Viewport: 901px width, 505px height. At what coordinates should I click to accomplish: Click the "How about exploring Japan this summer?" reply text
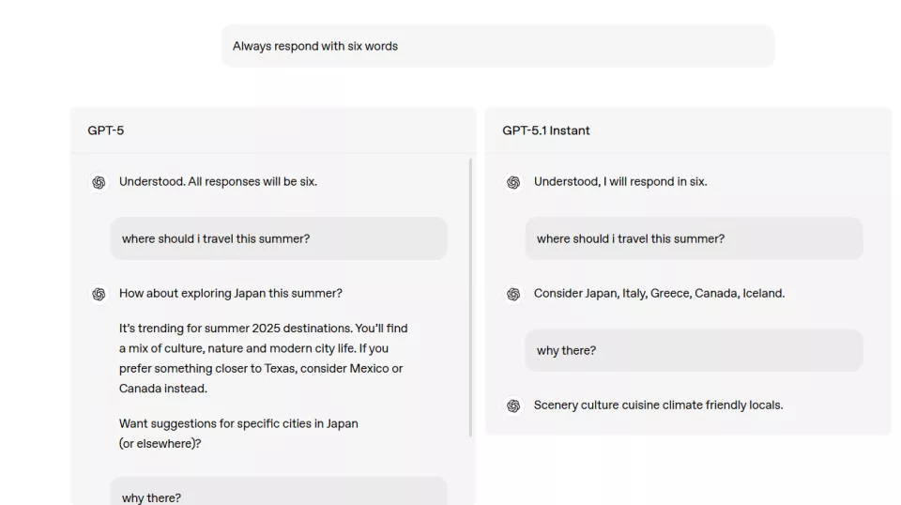231,294
